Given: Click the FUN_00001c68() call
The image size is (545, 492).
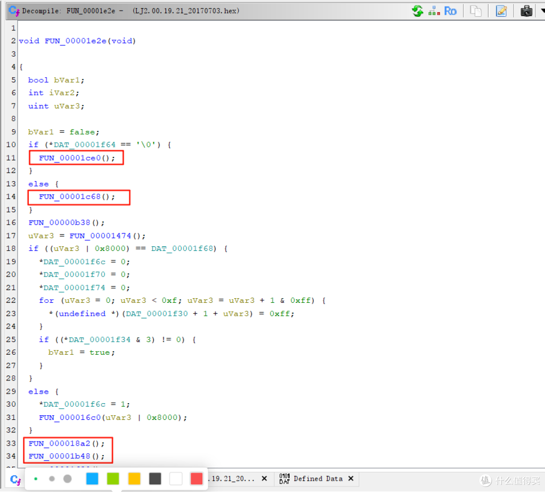Looking at the screenshot, I should [x=77, y=197].
